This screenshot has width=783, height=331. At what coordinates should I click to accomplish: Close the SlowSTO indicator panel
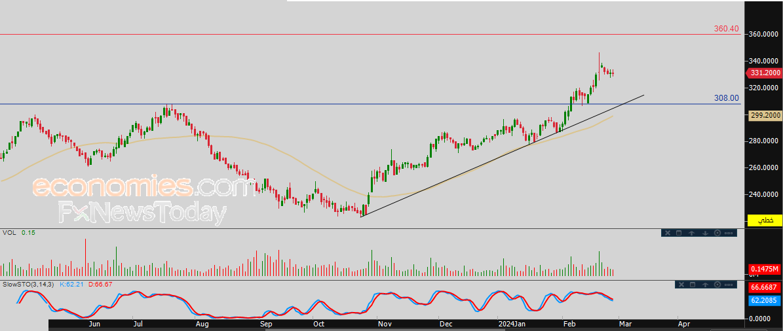click(x=681, y=285)
